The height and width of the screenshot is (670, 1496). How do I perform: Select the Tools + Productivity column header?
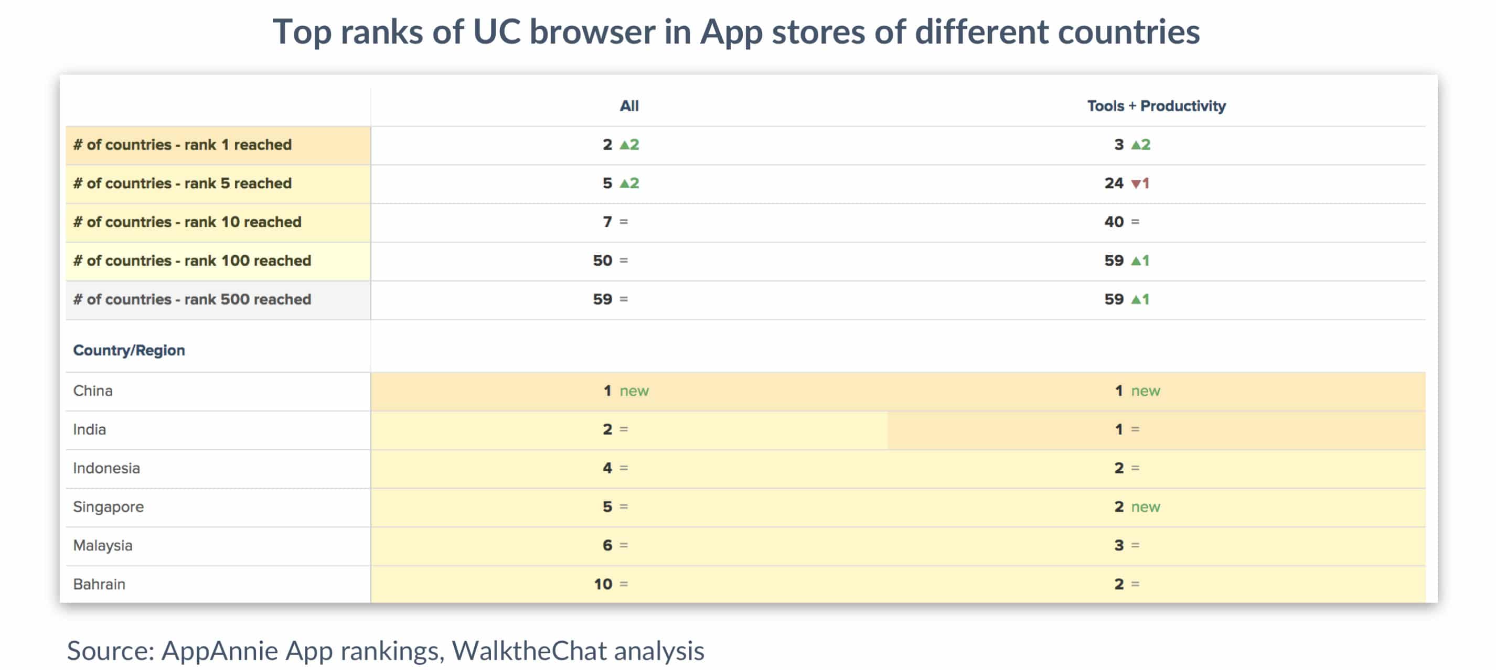point(1156,106)
